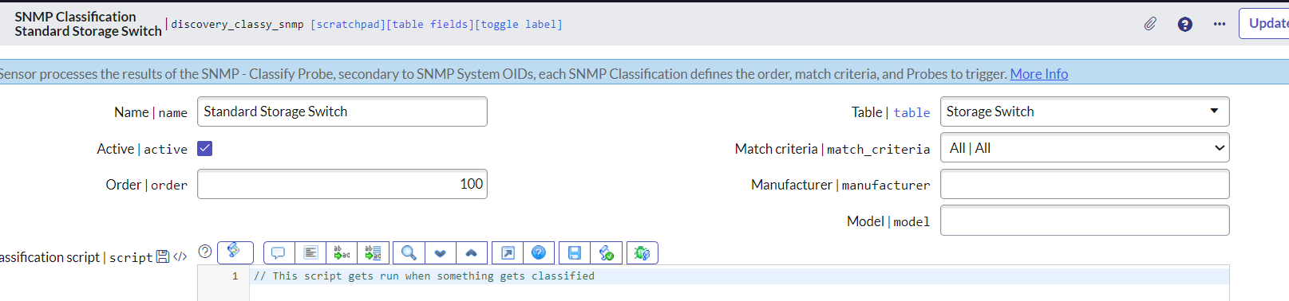This screenshot has width=1289, height=301.
Task: Click the replace all icon in editor toolbar
Action: click(x=373, y=253)
